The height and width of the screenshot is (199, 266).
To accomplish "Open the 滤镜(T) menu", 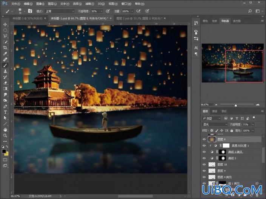I will tap(89, 4).
